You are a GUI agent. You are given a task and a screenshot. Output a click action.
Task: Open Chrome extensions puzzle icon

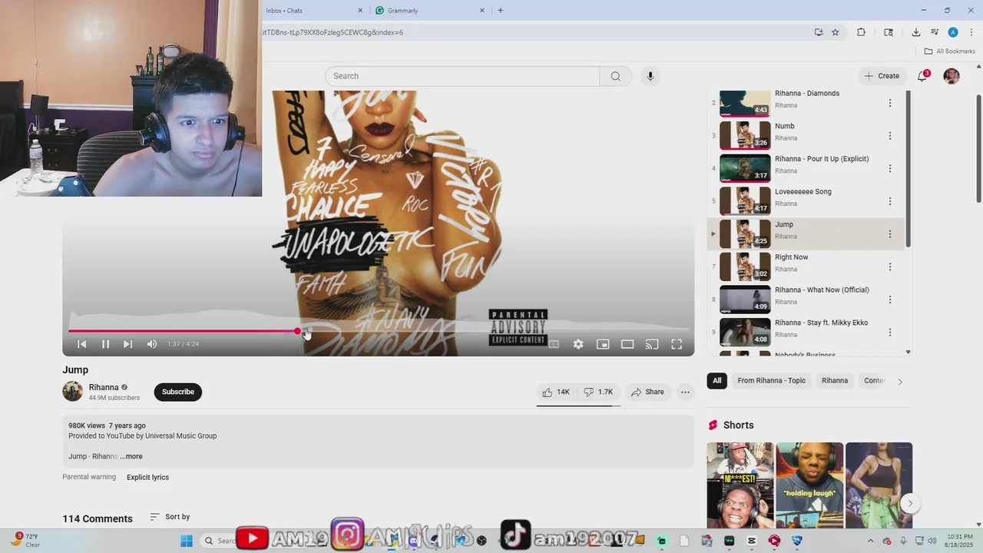tap(861, 32)
